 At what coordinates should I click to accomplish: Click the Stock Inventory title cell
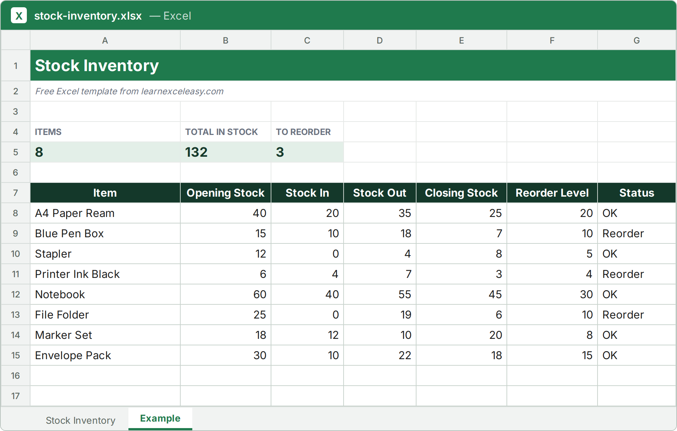353,65
